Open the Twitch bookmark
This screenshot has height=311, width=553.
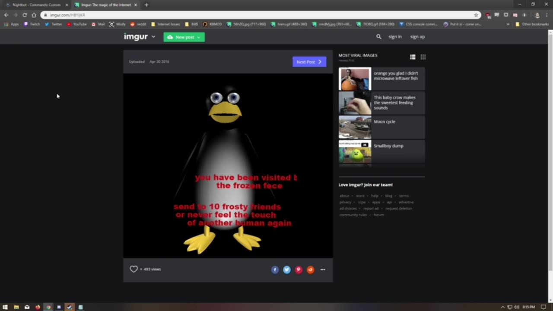[x=32, y=24]
